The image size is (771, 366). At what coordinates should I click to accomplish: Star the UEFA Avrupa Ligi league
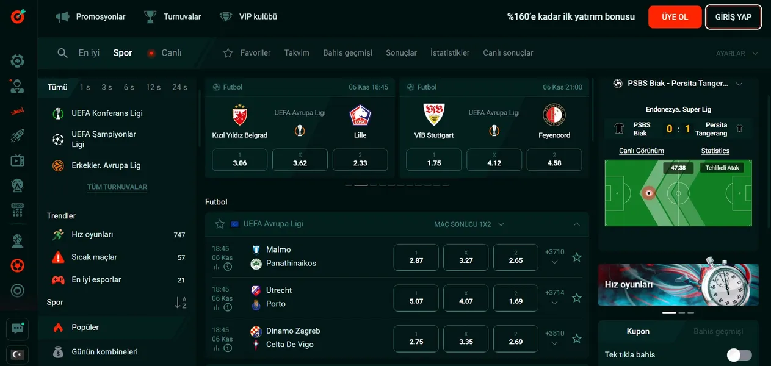click(x=220, y=224)
